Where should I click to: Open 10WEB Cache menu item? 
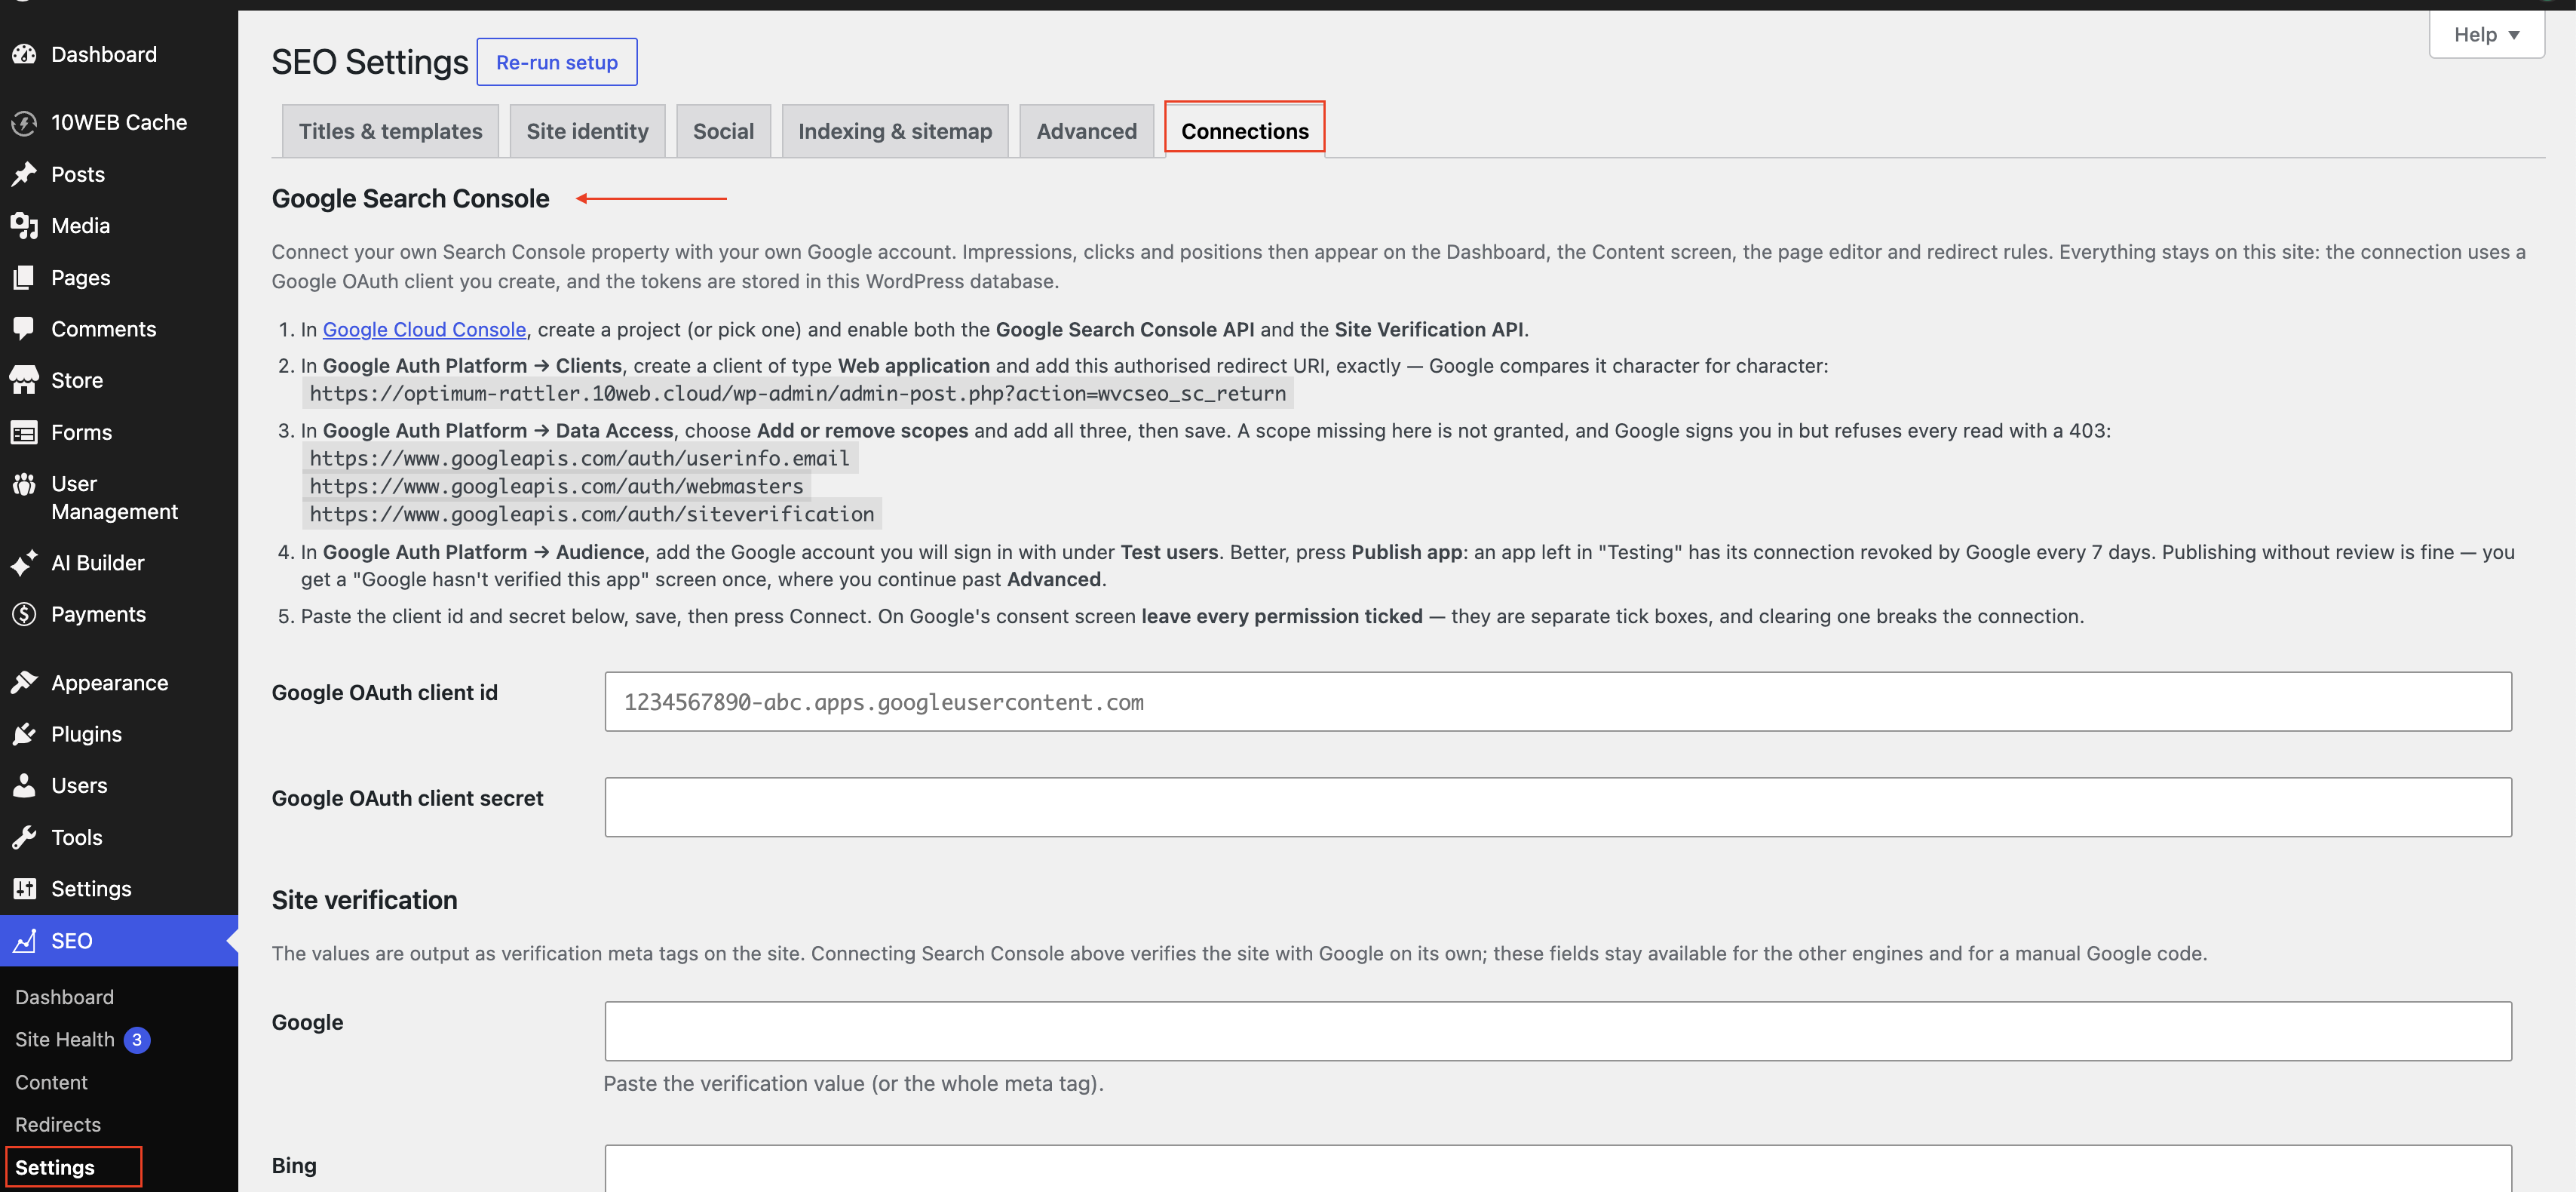119,122
